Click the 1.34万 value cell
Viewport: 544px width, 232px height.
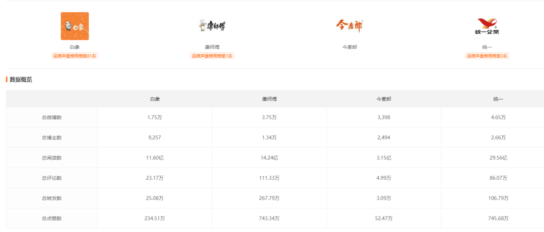pos(269,138)
